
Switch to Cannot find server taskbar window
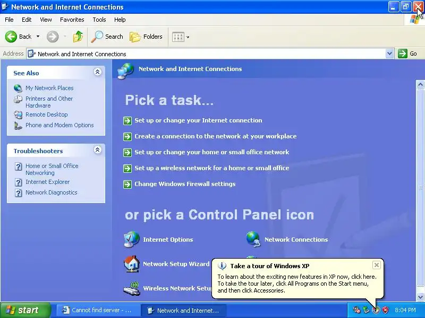point(98,310)
